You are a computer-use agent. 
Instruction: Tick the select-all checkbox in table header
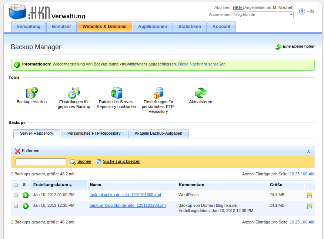16,185
